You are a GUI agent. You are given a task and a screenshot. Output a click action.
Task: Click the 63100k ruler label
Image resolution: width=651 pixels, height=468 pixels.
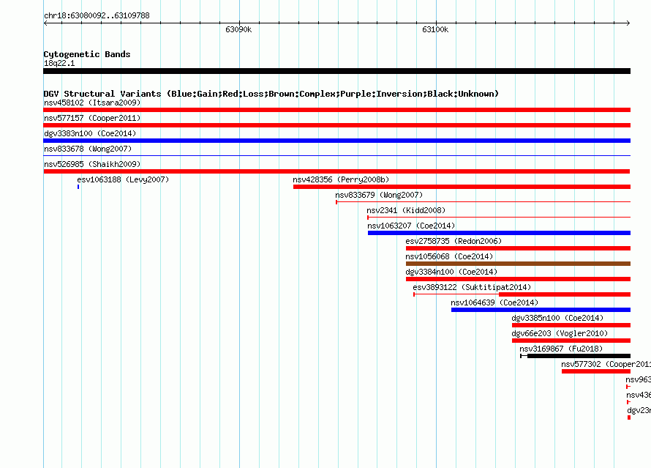435,29
